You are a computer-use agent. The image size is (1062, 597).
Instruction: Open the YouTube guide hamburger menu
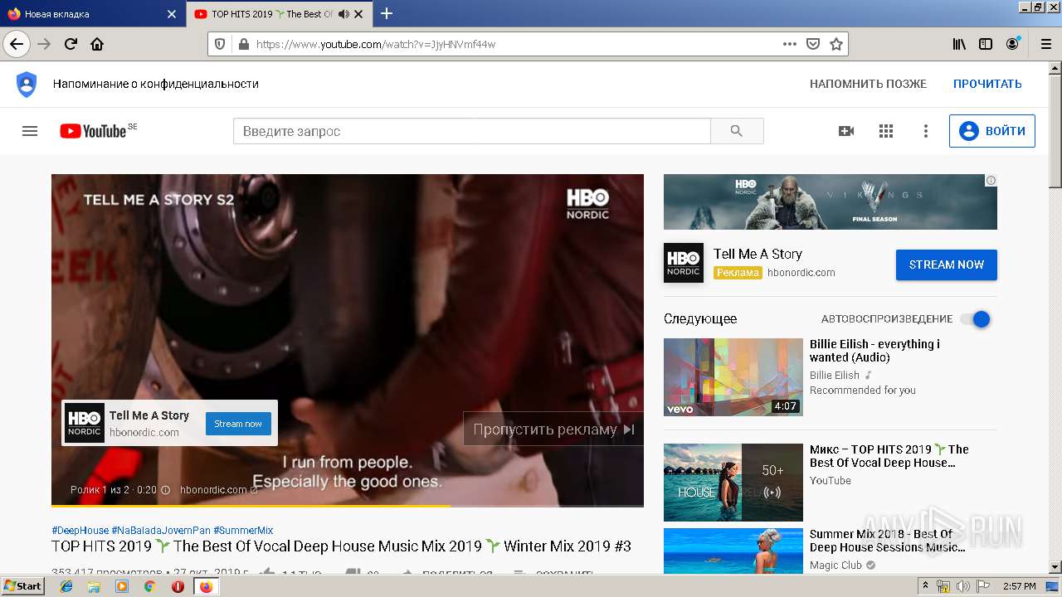point(30,131)
